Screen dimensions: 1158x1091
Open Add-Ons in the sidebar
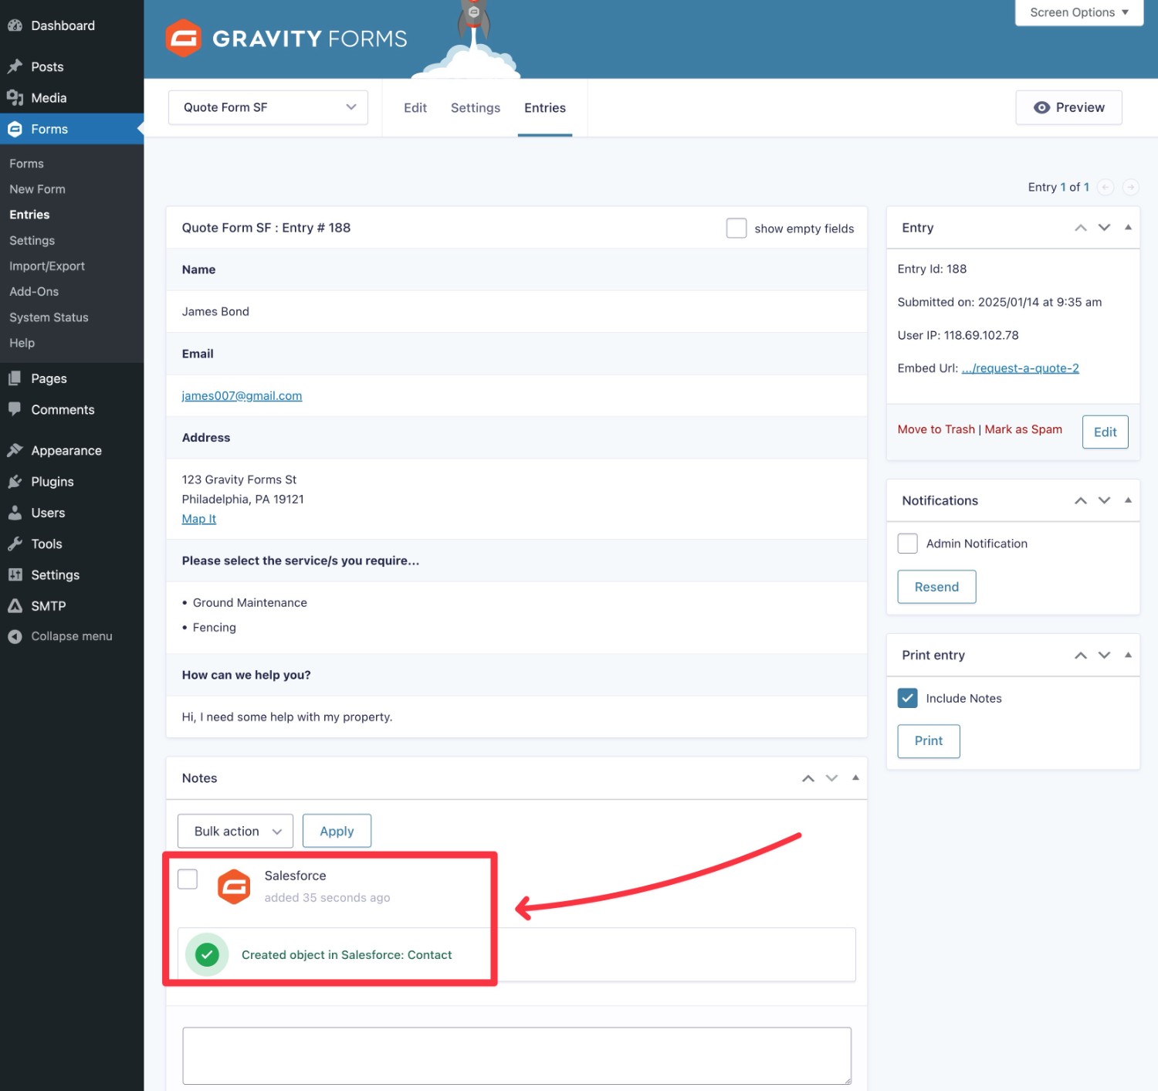click(x=34, y=292)
